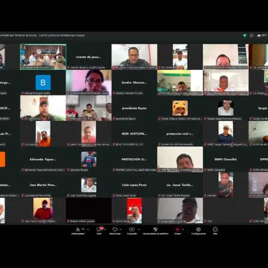
Task: Open Herramientas de anfitrión shield icon
Action: 155,229
